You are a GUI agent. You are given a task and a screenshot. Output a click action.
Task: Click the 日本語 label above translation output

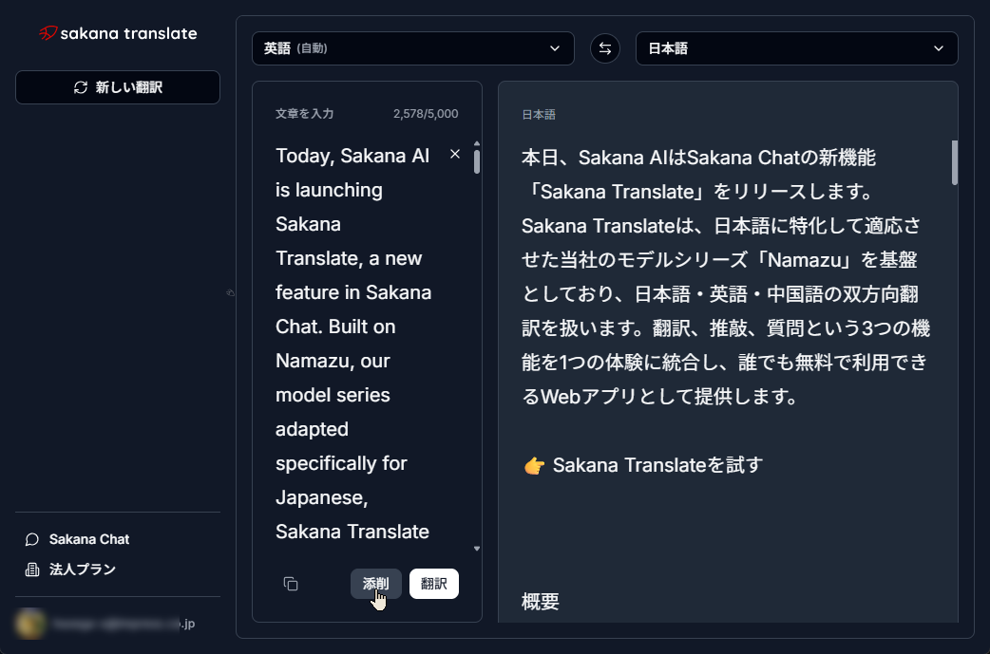coord(539,115)
